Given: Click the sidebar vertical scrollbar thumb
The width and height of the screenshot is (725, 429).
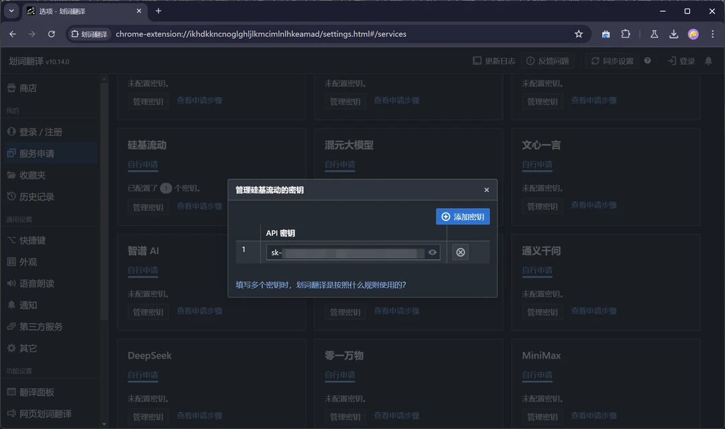Looking at the screenshot, I should 104,201.
